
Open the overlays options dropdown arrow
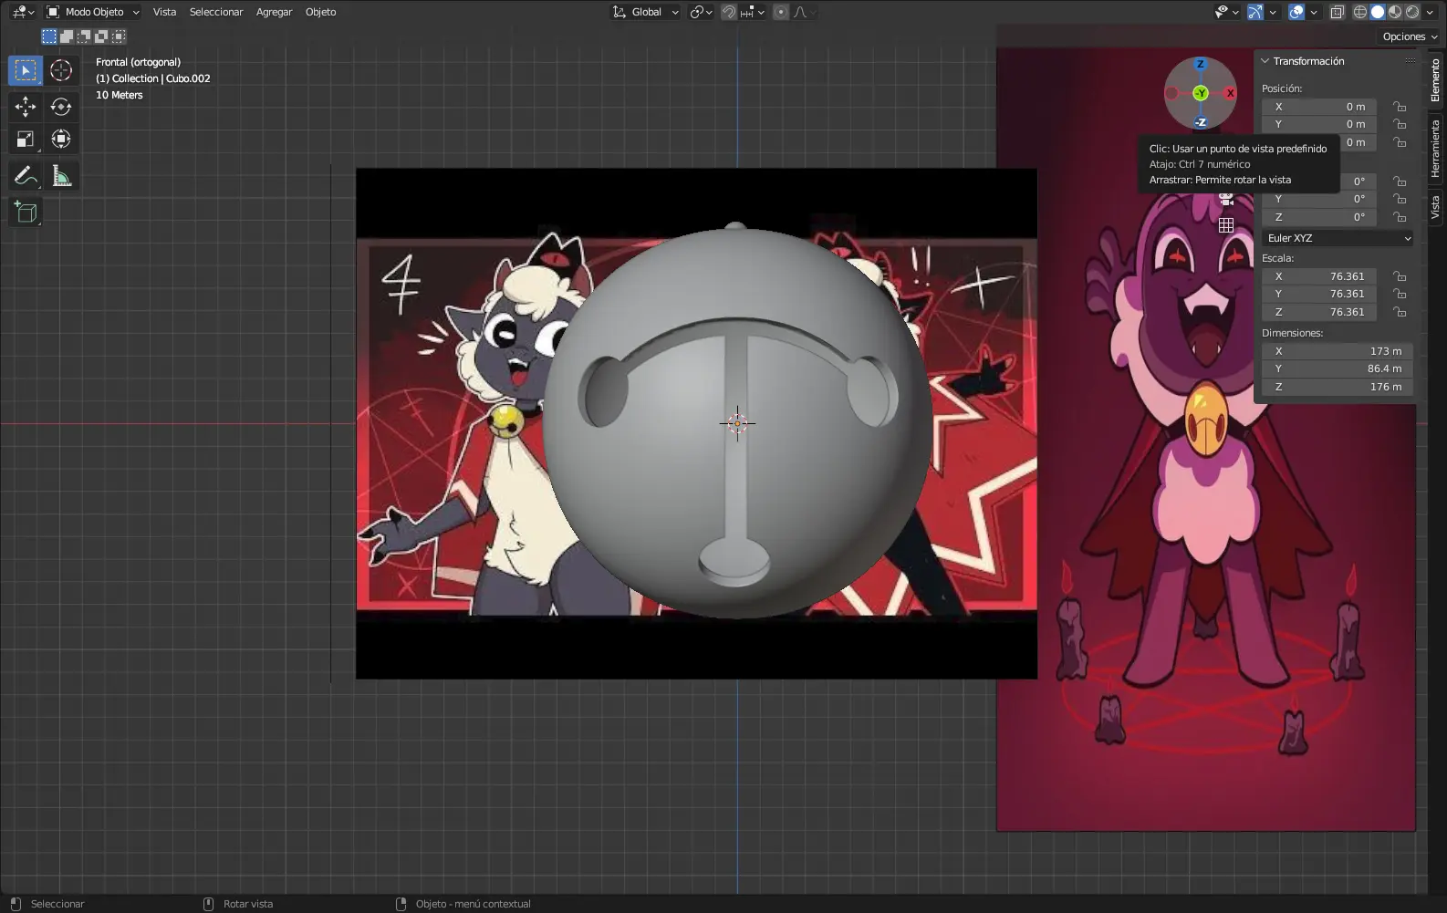(1314, 12)
